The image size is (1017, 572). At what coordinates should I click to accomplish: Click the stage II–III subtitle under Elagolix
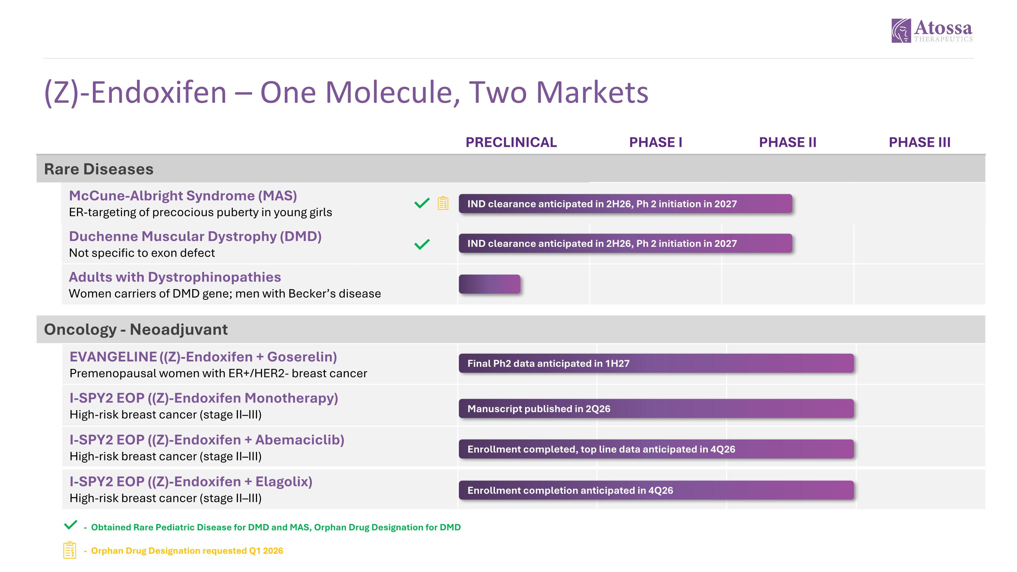click(x=165, y=498)
